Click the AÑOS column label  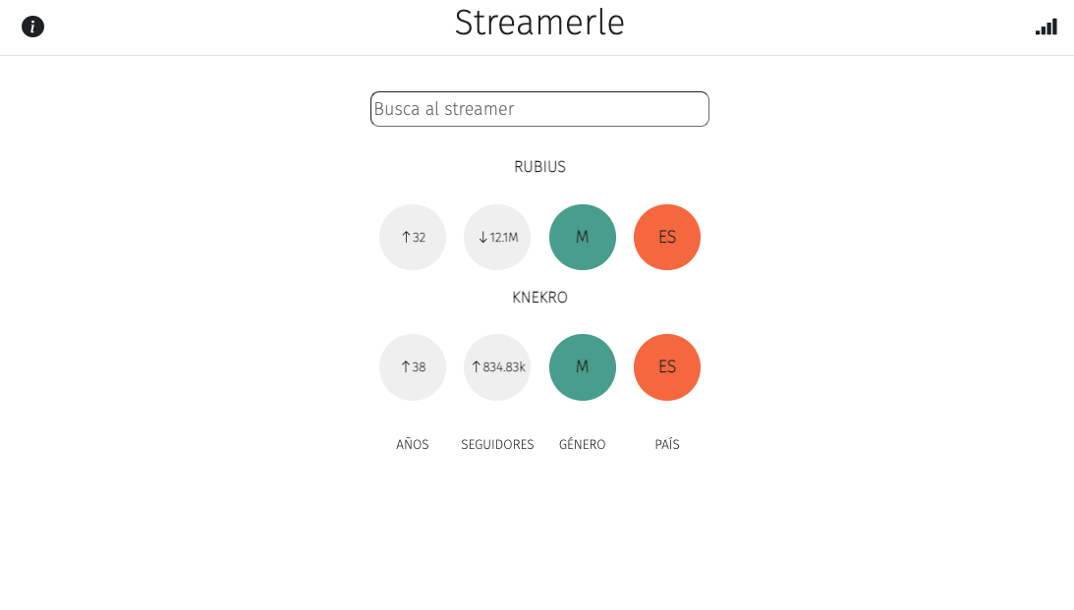pos(412,444)
